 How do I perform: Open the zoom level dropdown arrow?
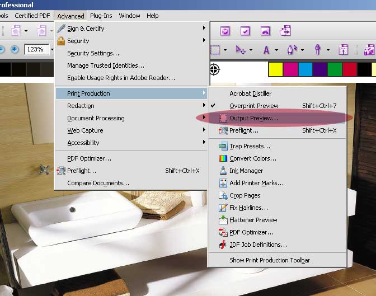click(52, 49)
